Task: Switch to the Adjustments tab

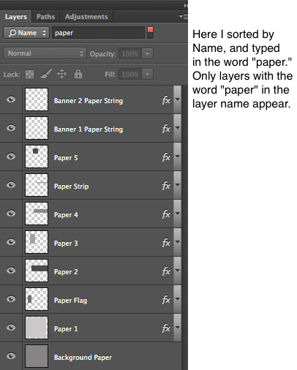Action: coord(86,17)
